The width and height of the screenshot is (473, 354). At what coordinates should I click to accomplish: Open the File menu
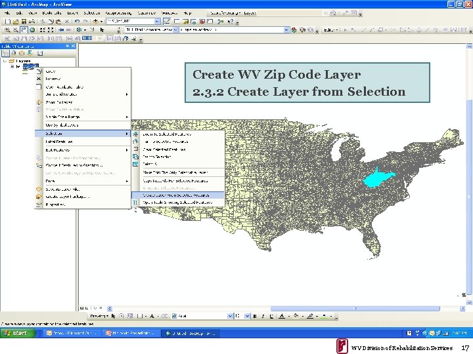[7, 13]
